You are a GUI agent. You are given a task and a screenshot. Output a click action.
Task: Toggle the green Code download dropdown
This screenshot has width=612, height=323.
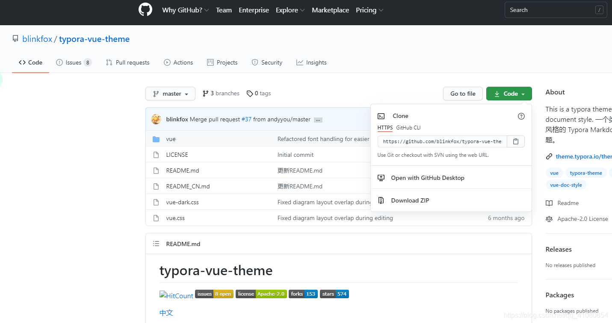click(509, 94)
